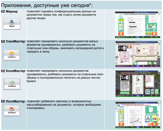Screen dimensions: 163x131
Task: Select yellow A4 portrait option in Маркер
Action: coord(121,20)
